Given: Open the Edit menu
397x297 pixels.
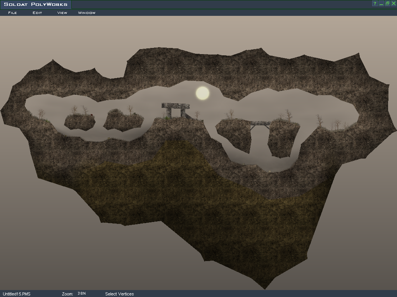Looking at the screenshot, I should 37,13.
